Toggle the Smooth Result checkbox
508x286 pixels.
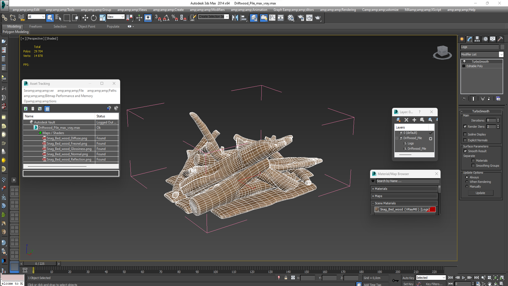pos(465,151)
